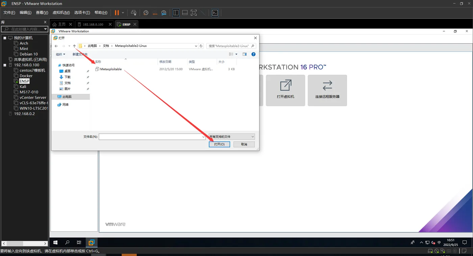Collapse the 我的计算机 tree node
The height and width of the screenshot is (256, 473).
click(x=5, y=38)
